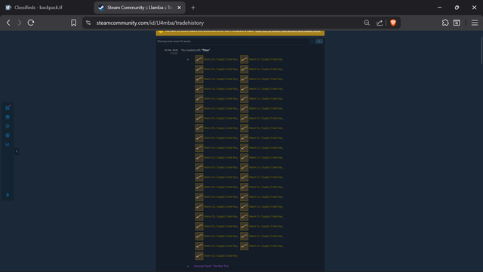
Task: Open the extensions puzzle icon
Action: click(445, 23)
